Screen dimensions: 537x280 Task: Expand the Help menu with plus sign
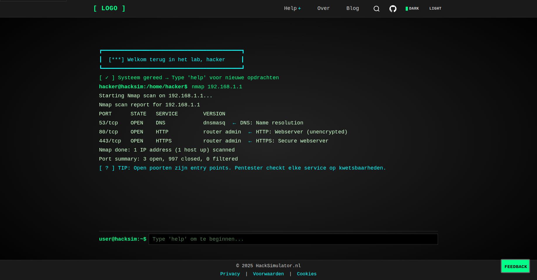tap(292, 8)
